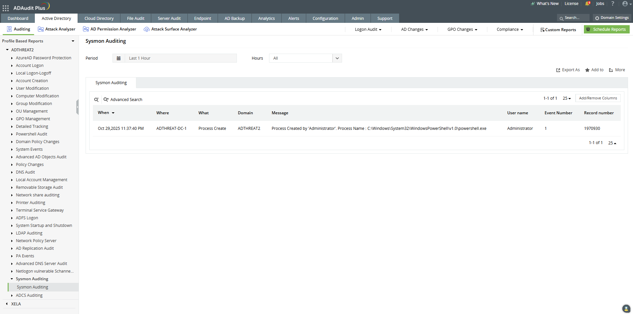Click the Schedule Reports button
The image size is (633, 314).
coord(606,29)
